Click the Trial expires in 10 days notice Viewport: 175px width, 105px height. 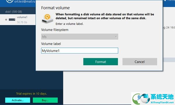[32, 94]
